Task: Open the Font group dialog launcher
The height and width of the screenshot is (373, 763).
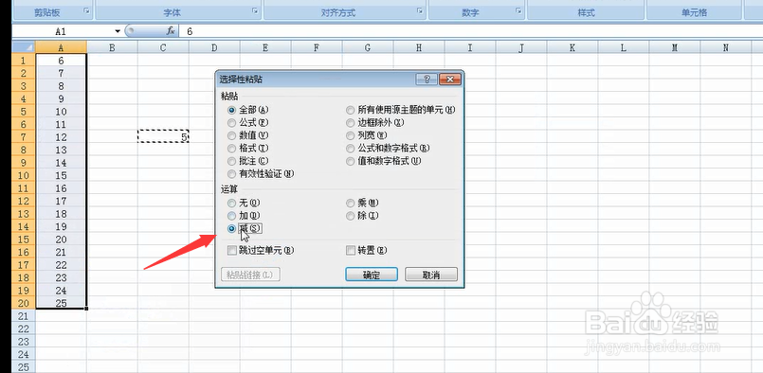Action: [255, 10]
